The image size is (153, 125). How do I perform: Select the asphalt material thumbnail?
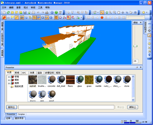33,80
